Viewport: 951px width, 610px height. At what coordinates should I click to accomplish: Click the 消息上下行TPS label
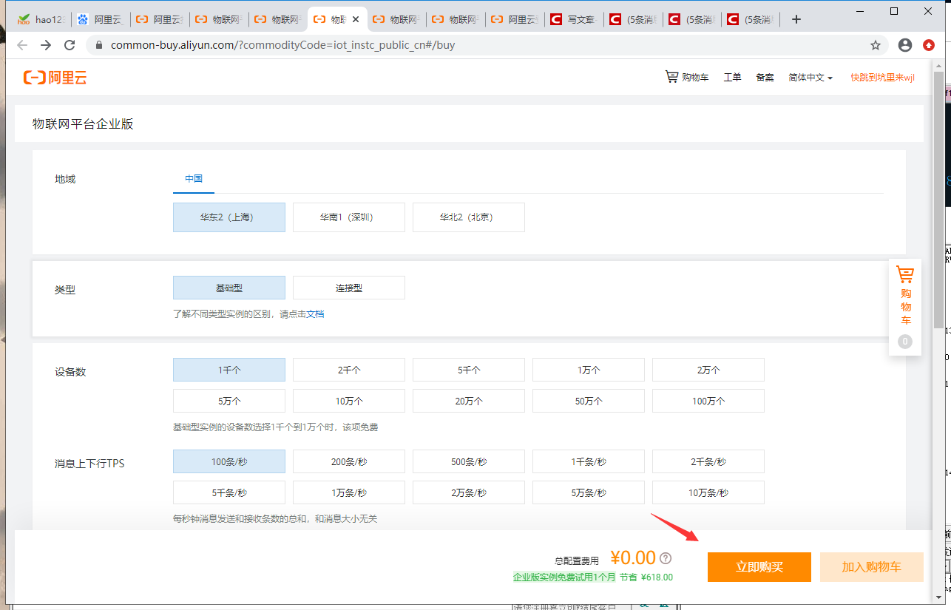(89, 464)
